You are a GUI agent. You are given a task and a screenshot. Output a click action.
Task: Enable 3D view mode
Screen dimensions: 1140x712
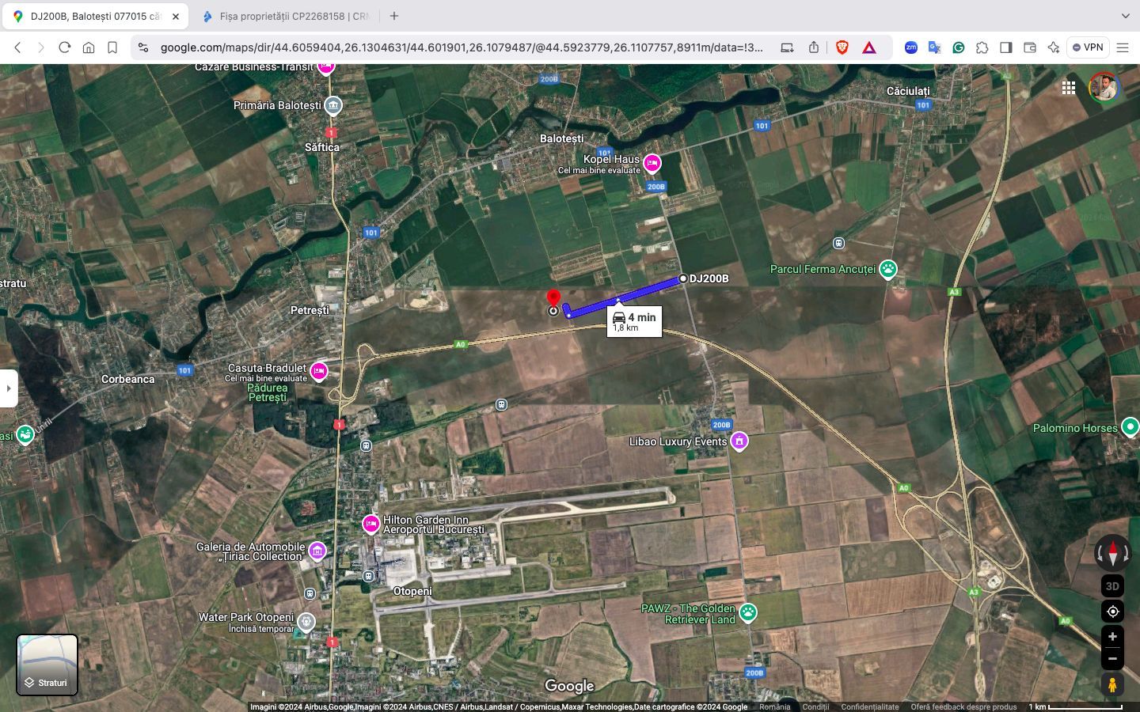pos(1111,586)
